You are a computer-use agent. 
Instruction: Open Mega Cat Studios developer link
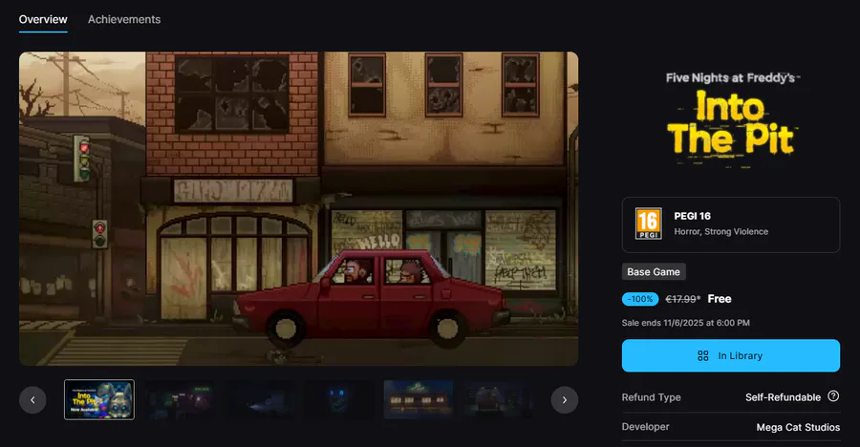point(798,427)
